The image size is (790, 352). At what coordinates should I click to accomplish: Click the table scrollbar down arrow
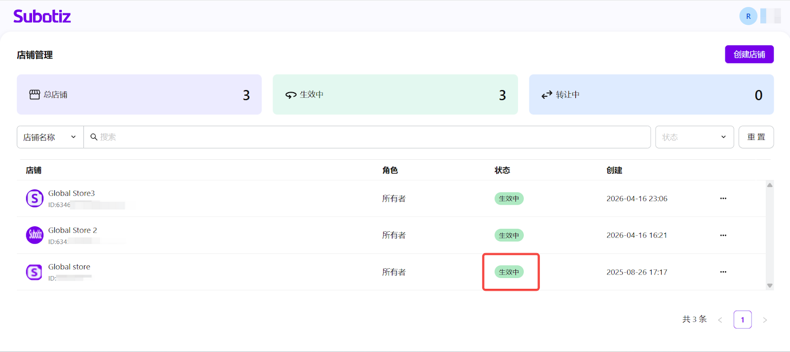click(769, 285)
